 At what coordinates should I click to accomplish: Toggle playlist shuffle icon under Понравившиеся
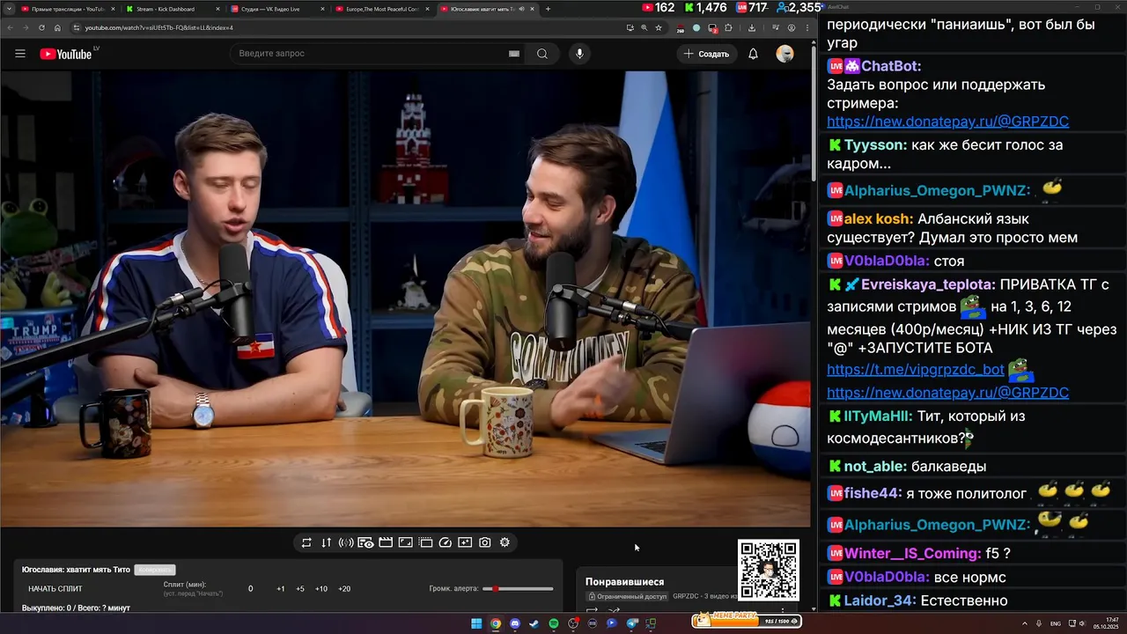(614, 609)
